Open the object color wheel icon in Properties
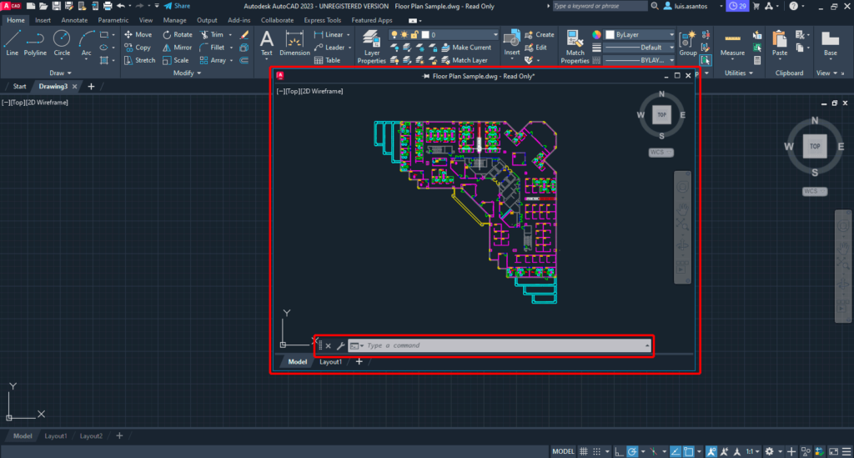 597,34
